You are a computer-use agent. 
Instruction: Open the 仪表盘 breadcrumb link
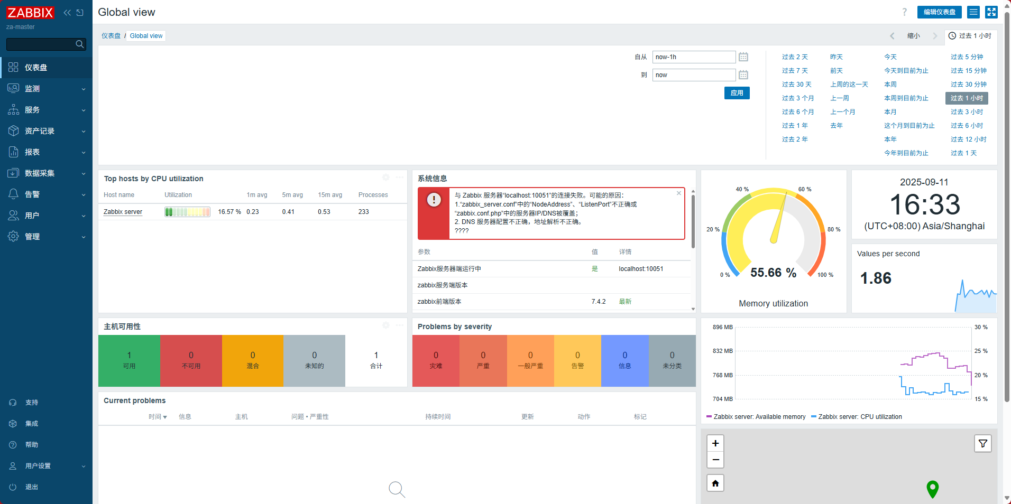(x=111, y=36)
